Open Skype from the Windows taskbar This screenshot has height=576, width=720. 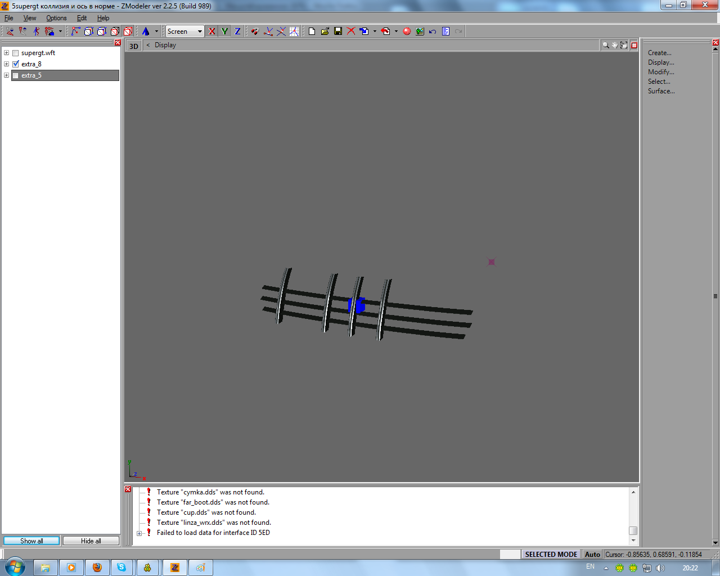click(122, 568)
